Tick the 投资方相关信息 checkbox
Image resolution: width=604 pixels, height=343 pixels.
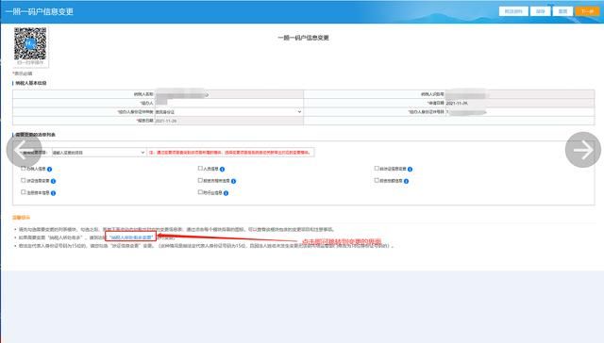tap(200, 180)
